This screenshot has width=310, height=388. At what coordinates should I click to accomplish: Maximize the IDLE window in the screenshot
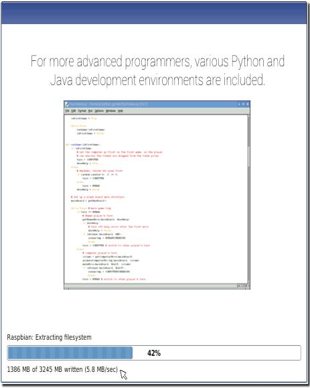(x=243, y=105)
